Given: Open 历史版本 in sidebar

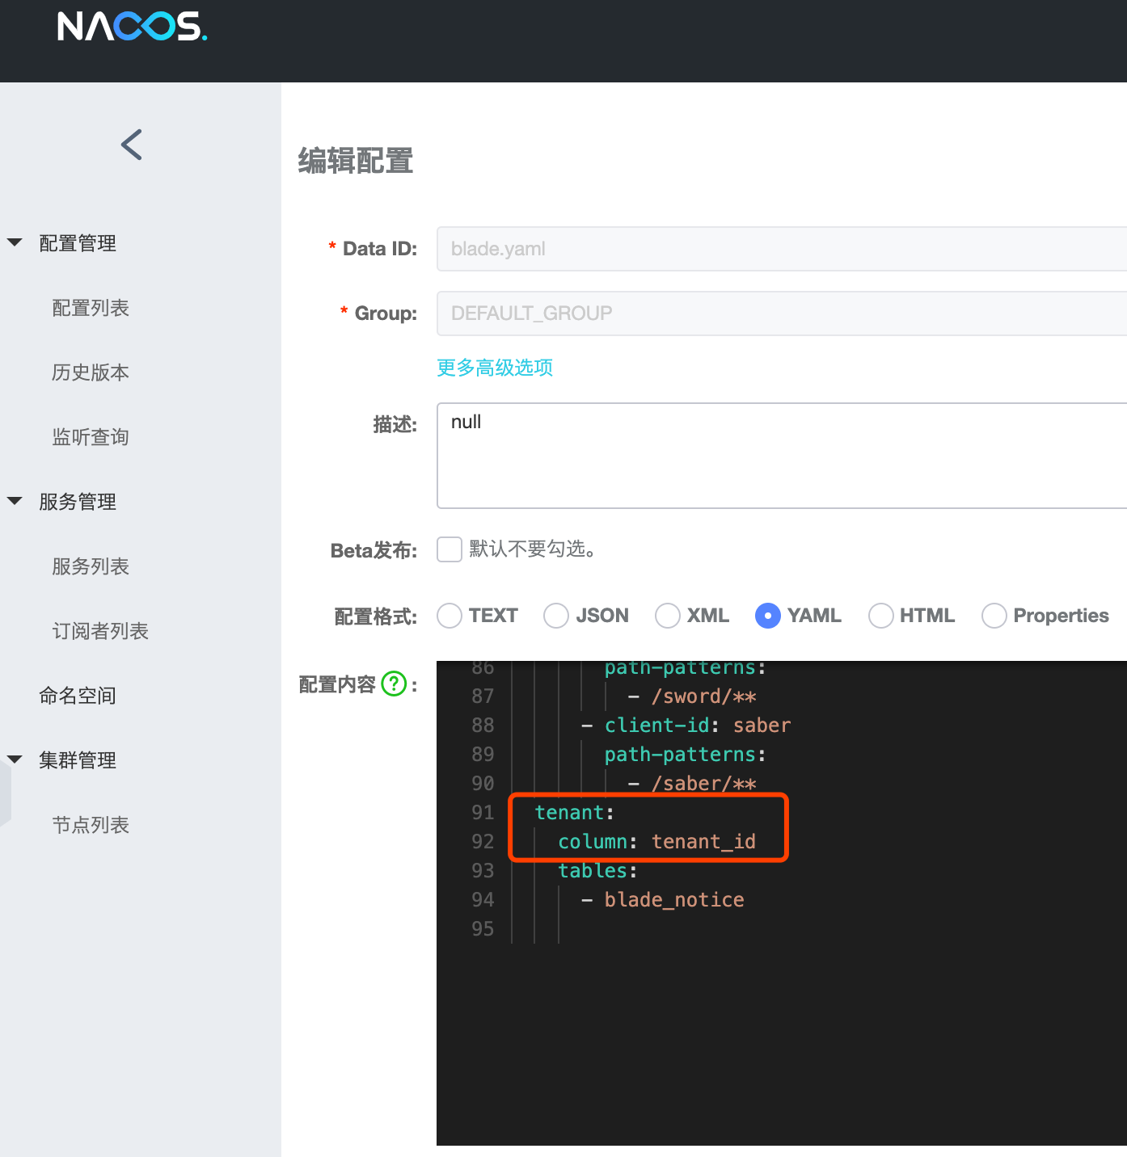Looking at the screenshot, I should pos(91,372).
